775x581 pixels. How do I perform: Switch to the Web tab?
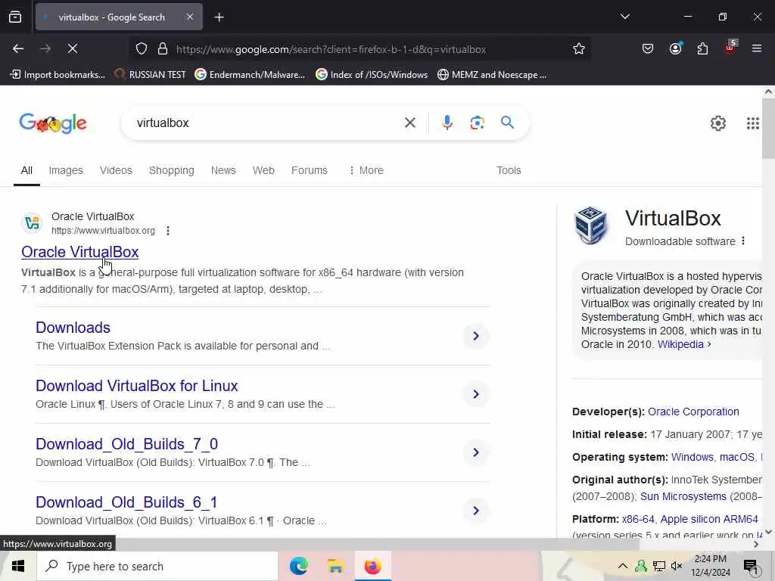pos(263,170)
